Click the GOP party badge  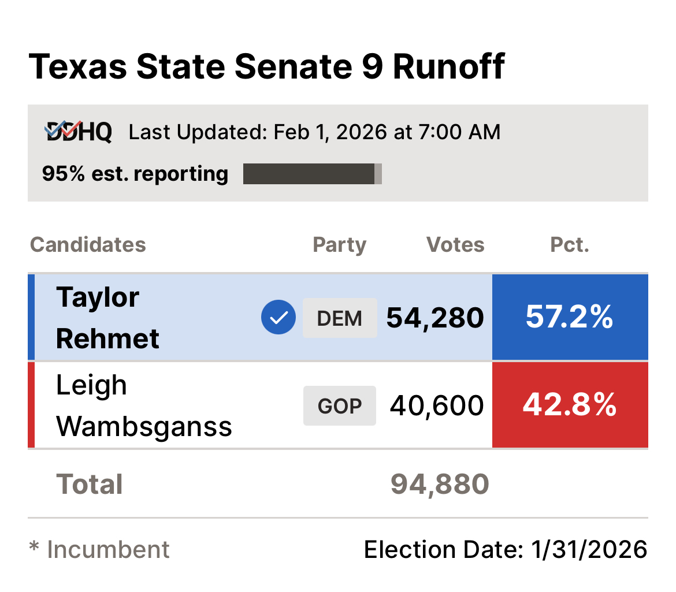tap(340, 406)
